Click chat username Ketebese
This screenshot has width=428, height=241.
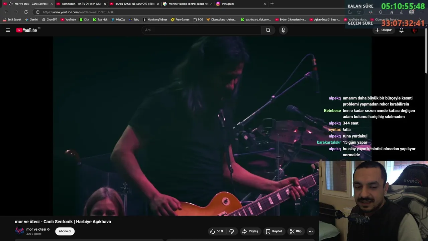tap(332, 110)
